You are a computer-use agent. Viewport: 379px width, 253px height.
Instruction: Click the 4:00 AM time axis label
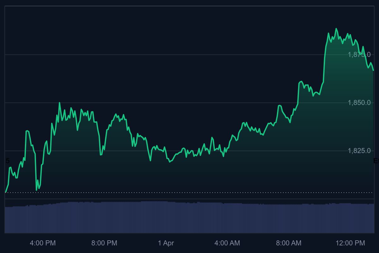click(227, 243)
